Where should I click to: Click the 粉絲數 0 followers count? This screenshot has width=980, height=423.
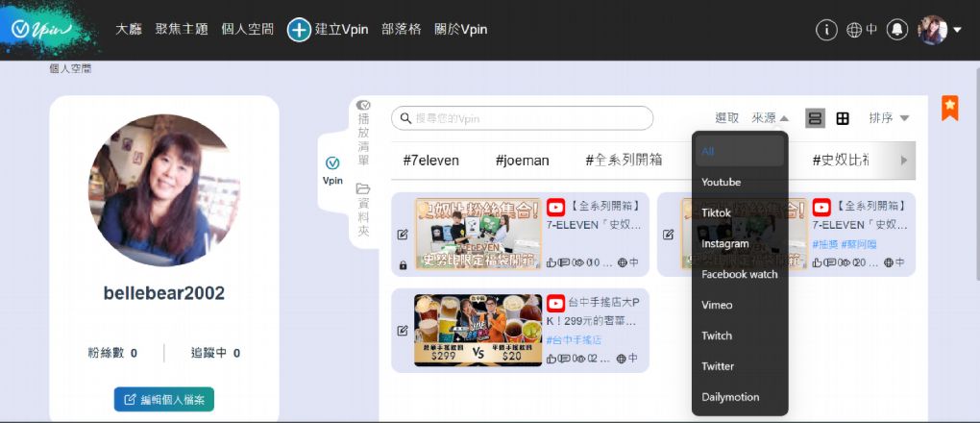point(112,353)
